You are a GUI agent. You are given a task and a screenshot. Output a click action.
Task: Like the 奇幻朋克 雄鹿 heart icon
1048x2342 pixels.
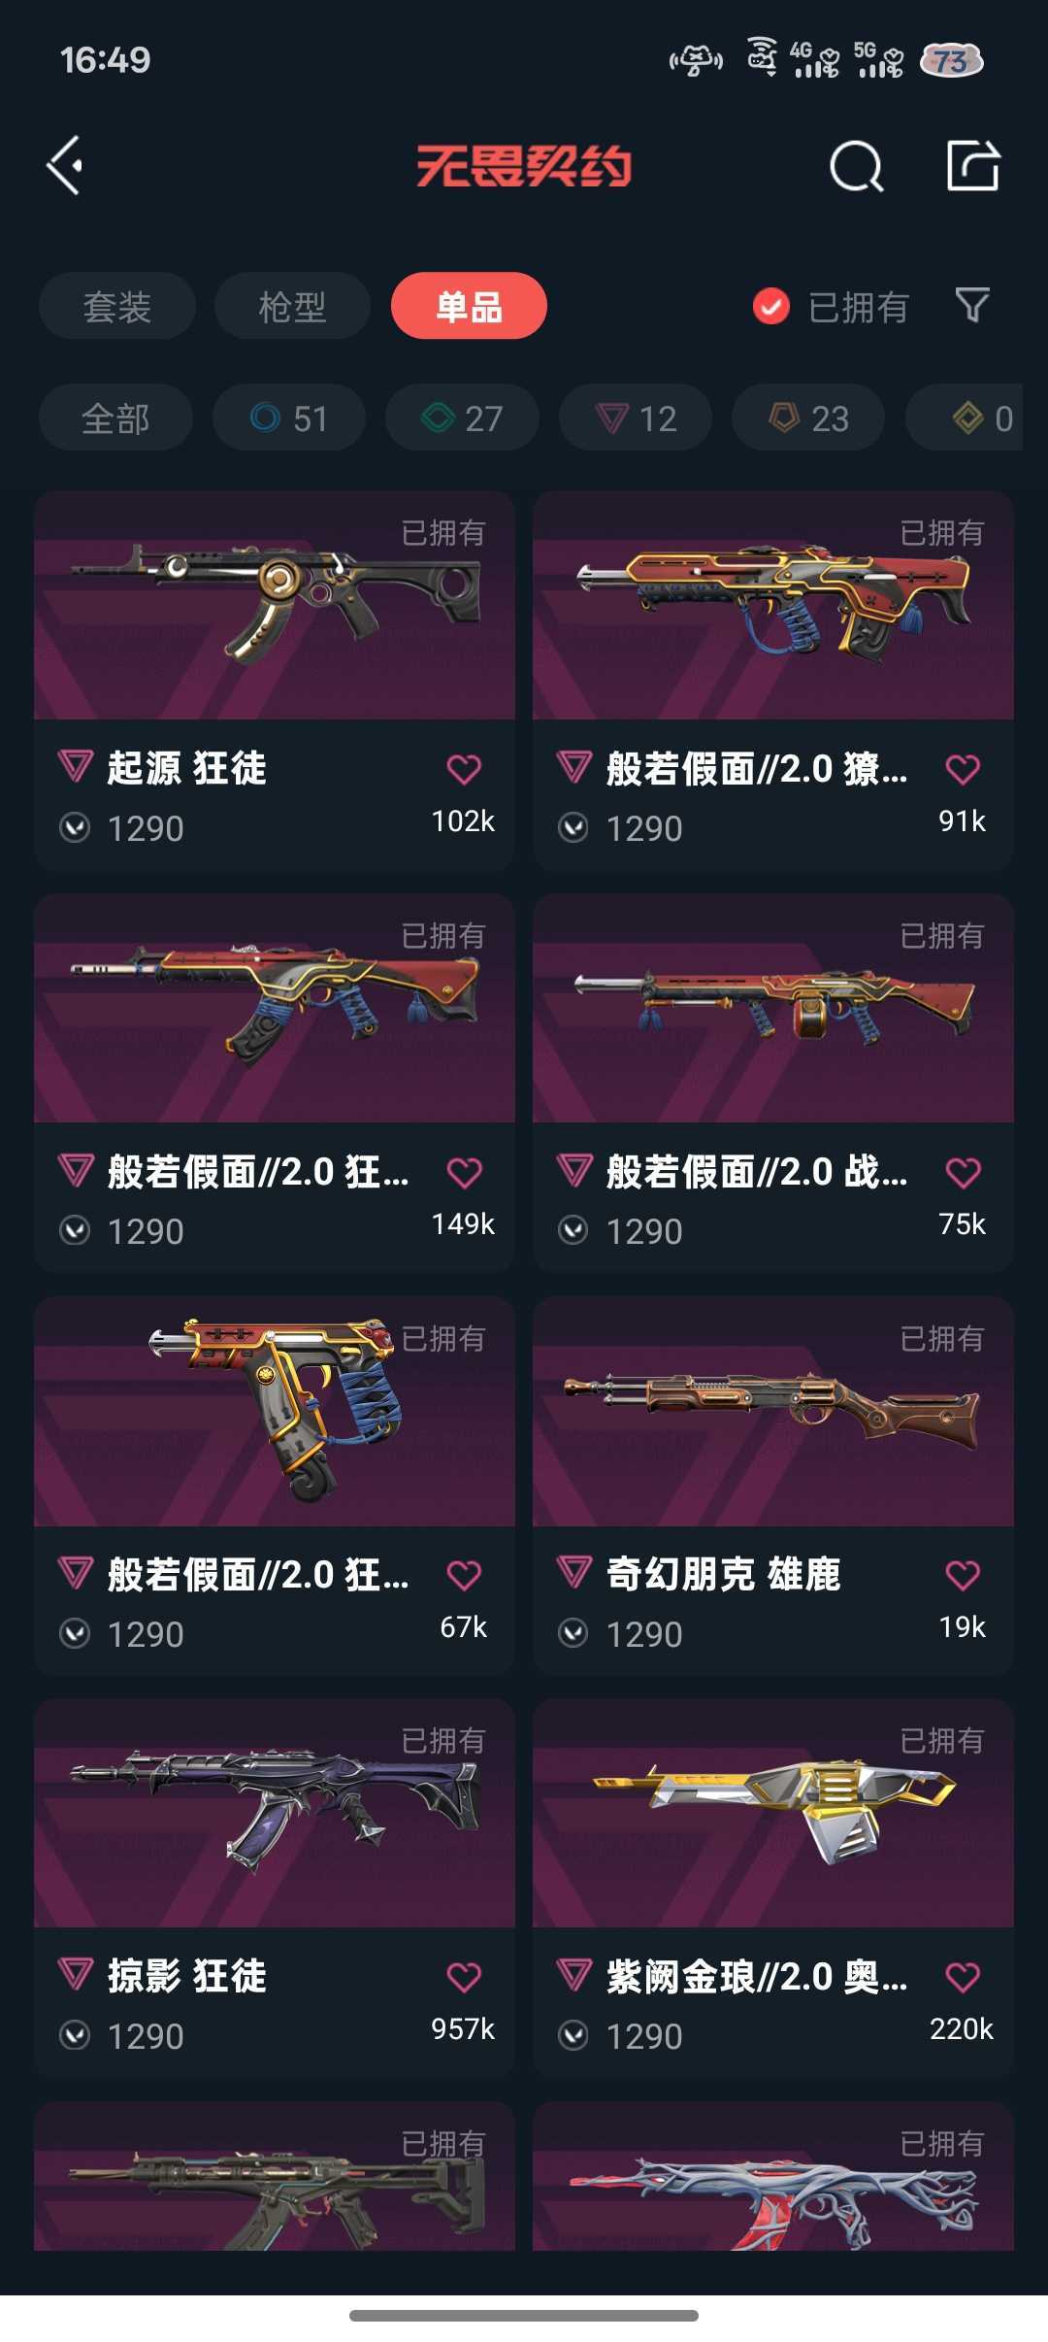(963, 1575)
